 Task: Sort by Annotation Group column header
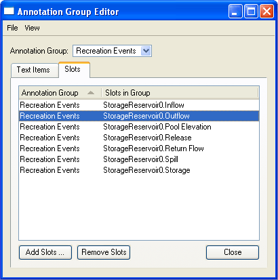click(x=60, y=93)
